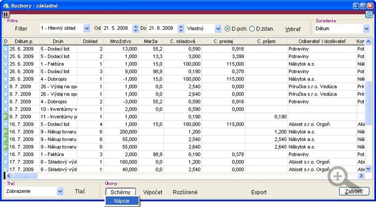The image size is (376, 207).
Task: Decrease the Do date with spinner down
Action: click(x=181, y=31)
